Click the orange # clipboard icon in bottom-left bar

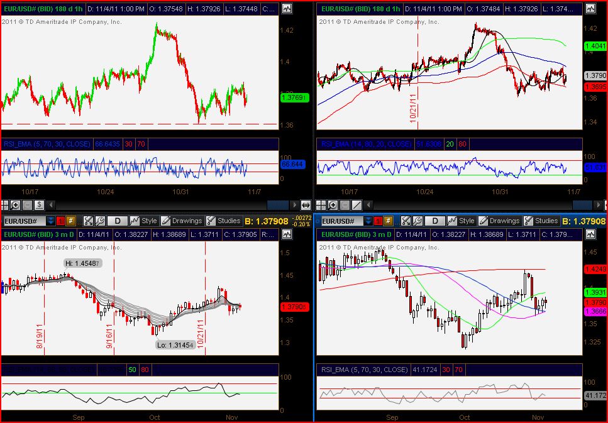(70, 221)
